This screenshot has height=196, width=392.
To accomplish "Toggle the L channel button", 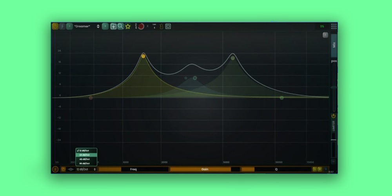I will (x=315, y=169).
